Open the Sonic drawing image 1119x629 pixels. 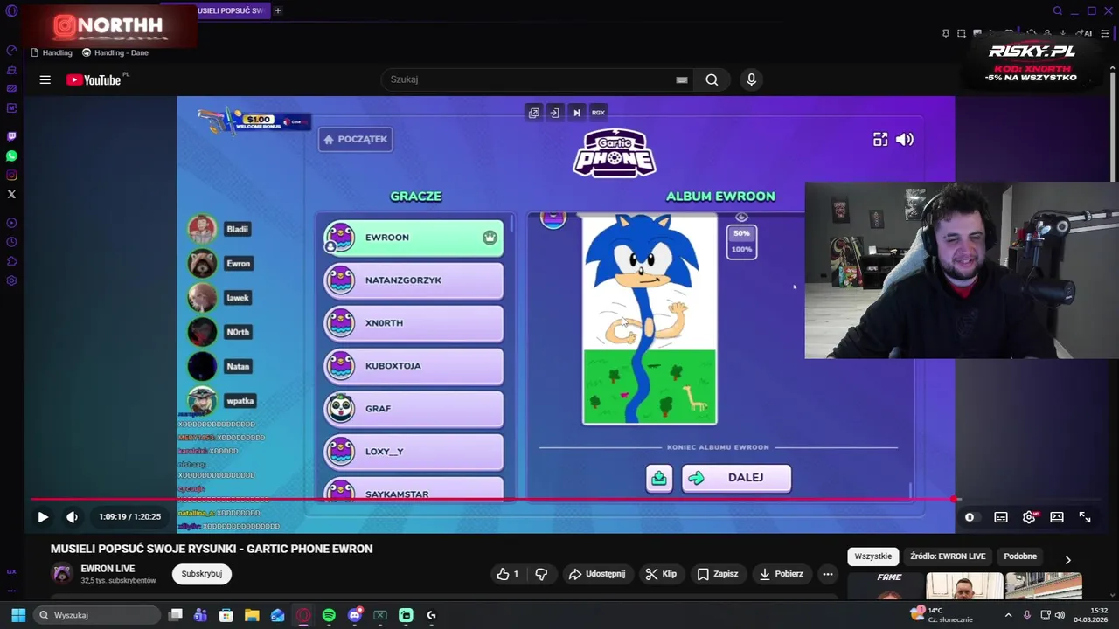650,320
